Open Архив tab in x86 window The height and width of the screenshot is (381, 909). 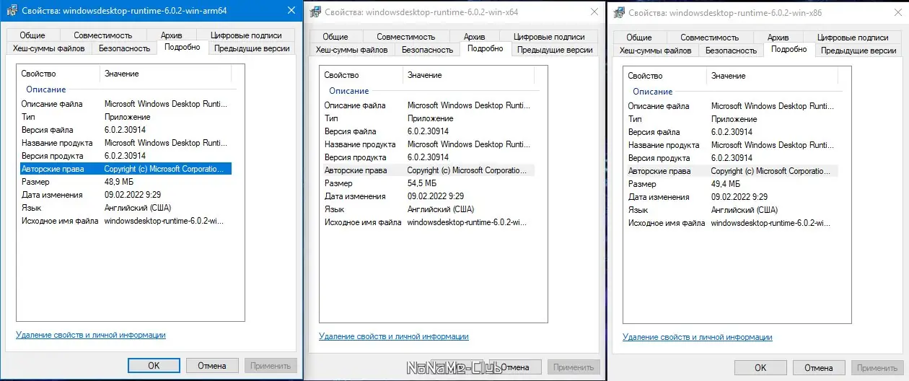(778, 38)
